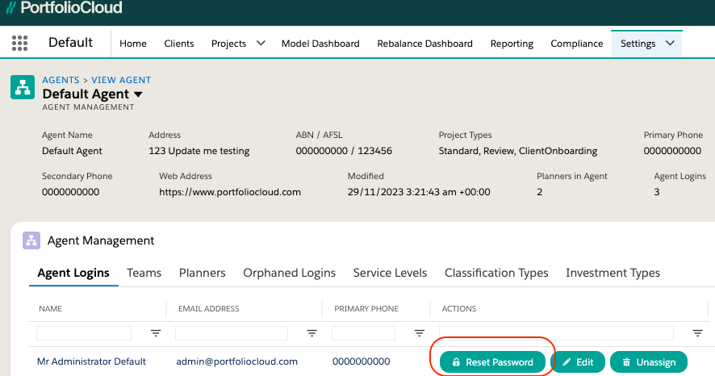
Task: Click the AGENTS breadcrumb link
Action: [x=61, y=80]
